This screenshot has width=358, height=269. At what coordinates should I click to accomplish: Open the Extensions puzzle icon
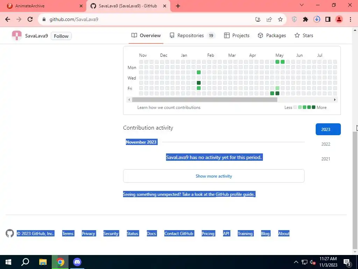click(306, 20)
